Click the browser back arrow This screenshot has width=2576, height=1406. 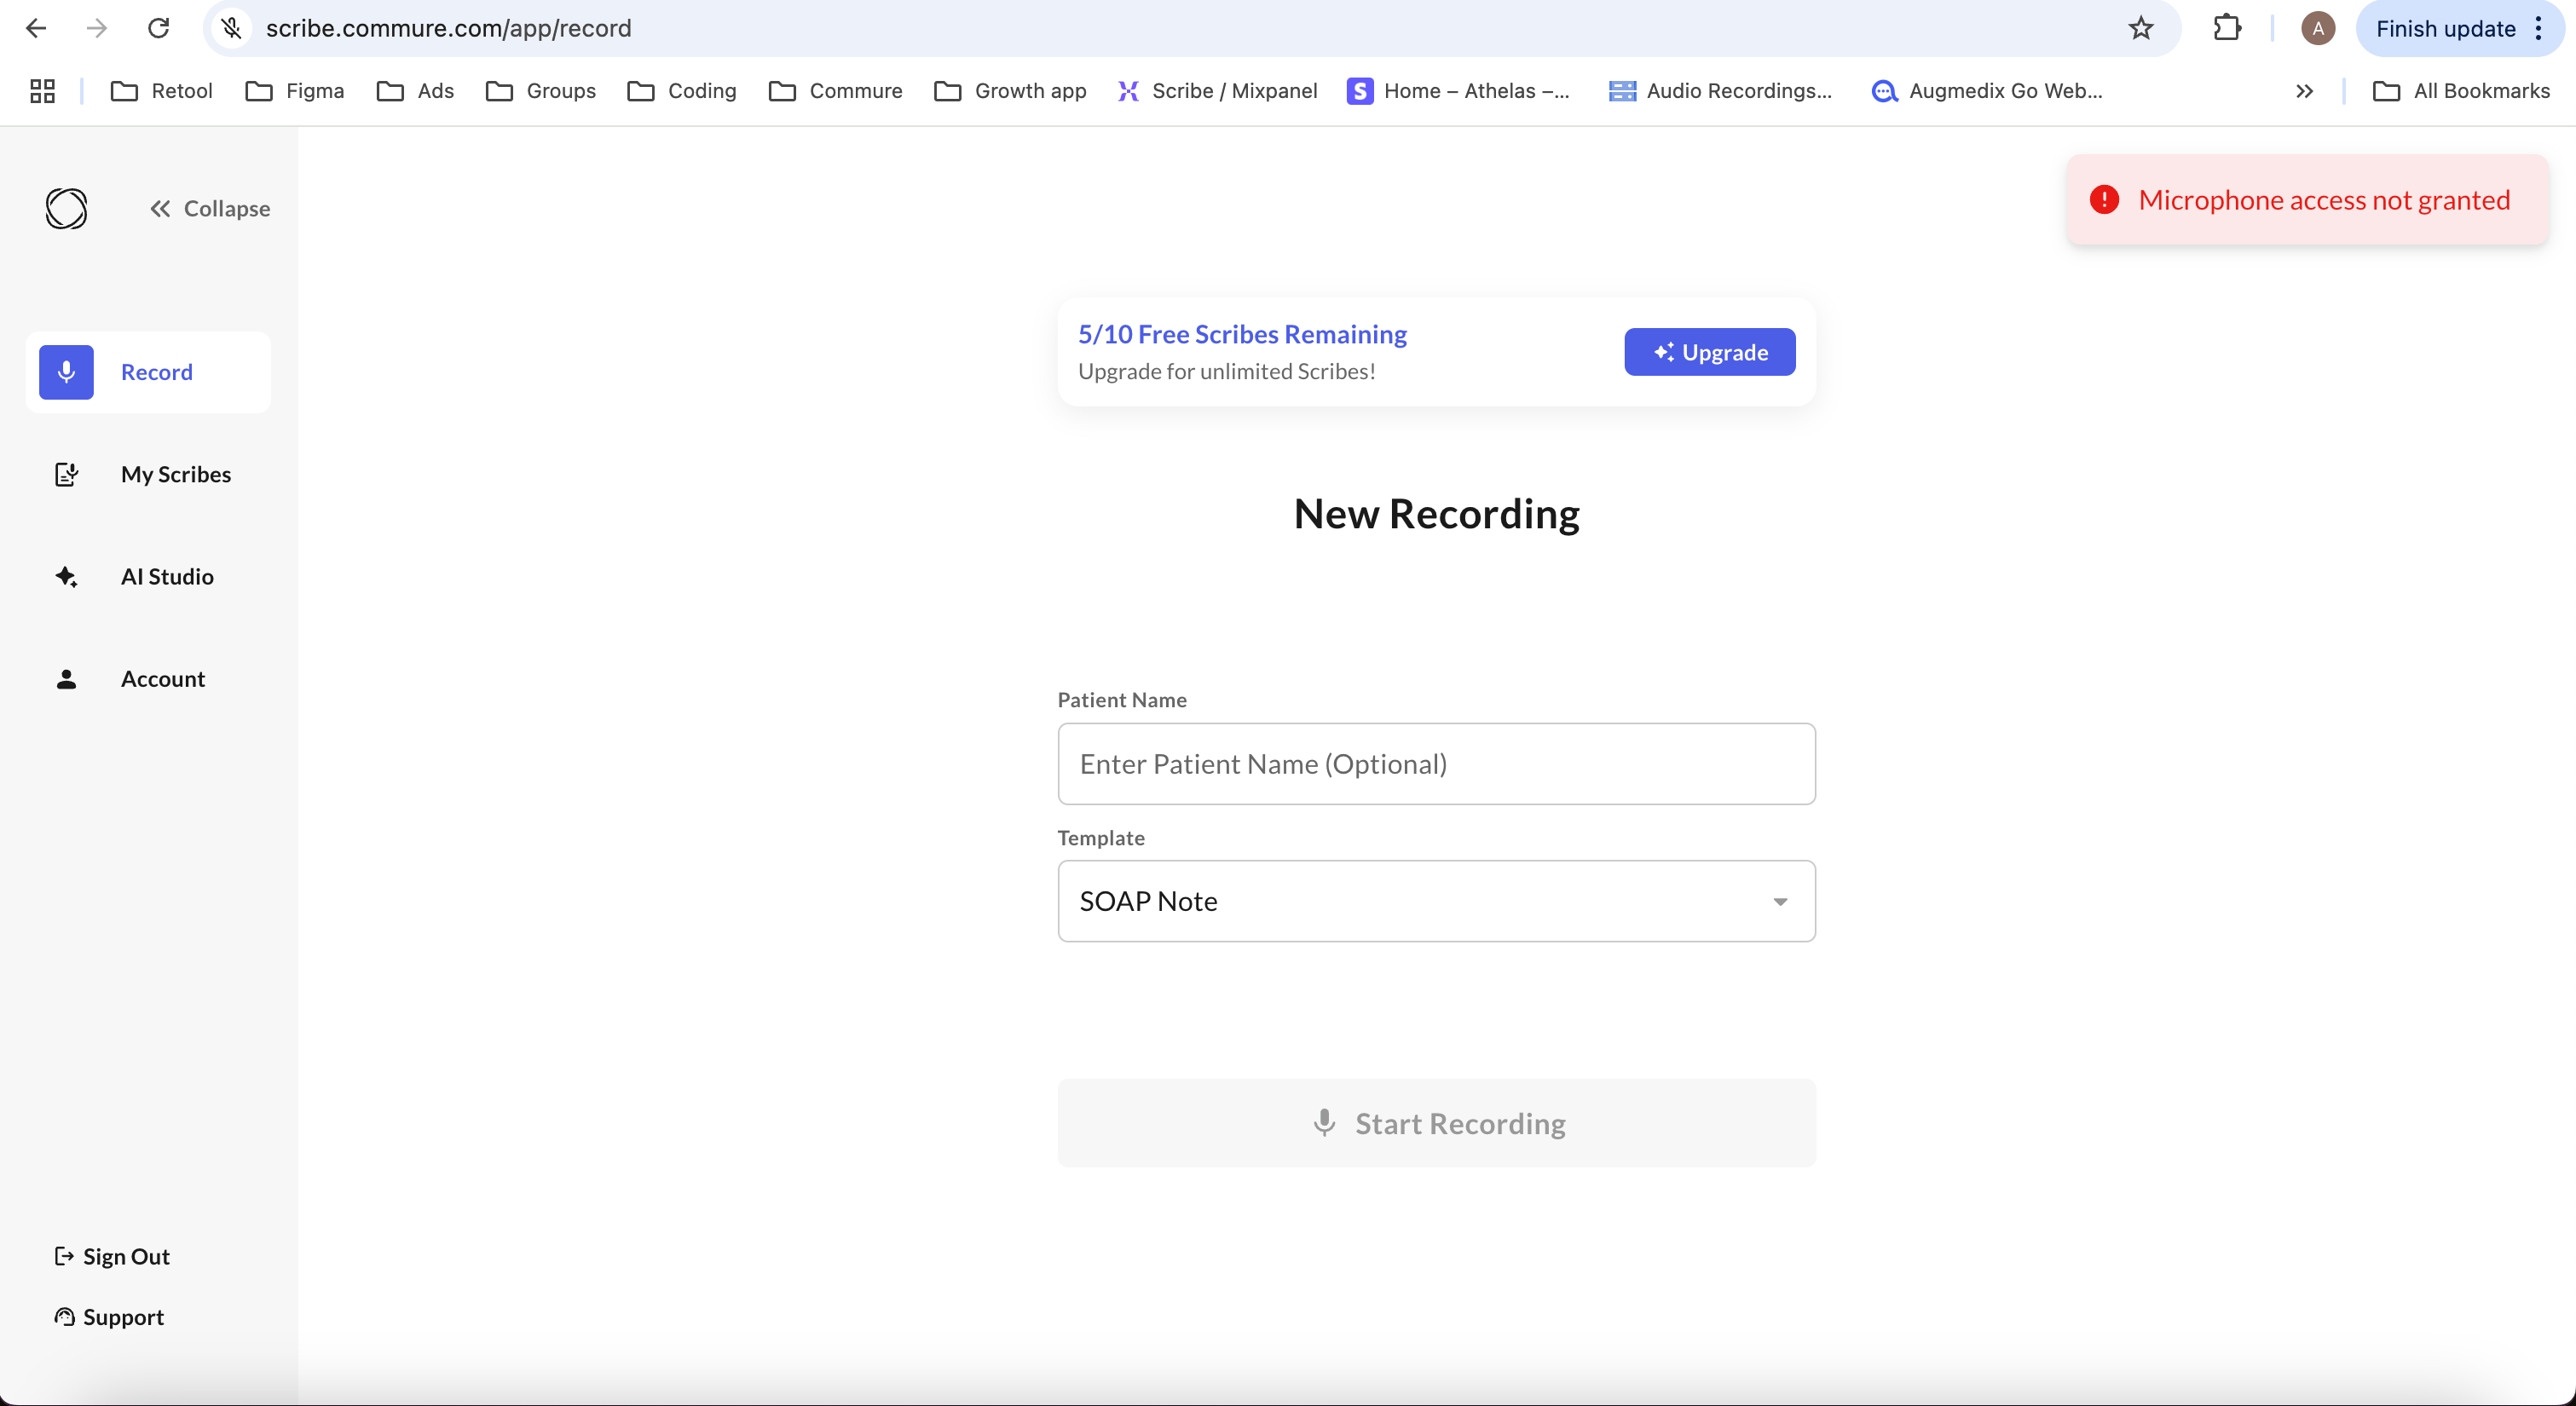(36, 28)
